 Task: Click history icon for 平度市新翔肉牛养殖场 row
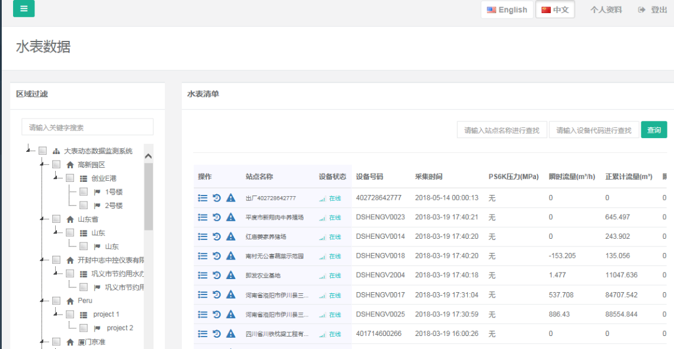[217, 217]
